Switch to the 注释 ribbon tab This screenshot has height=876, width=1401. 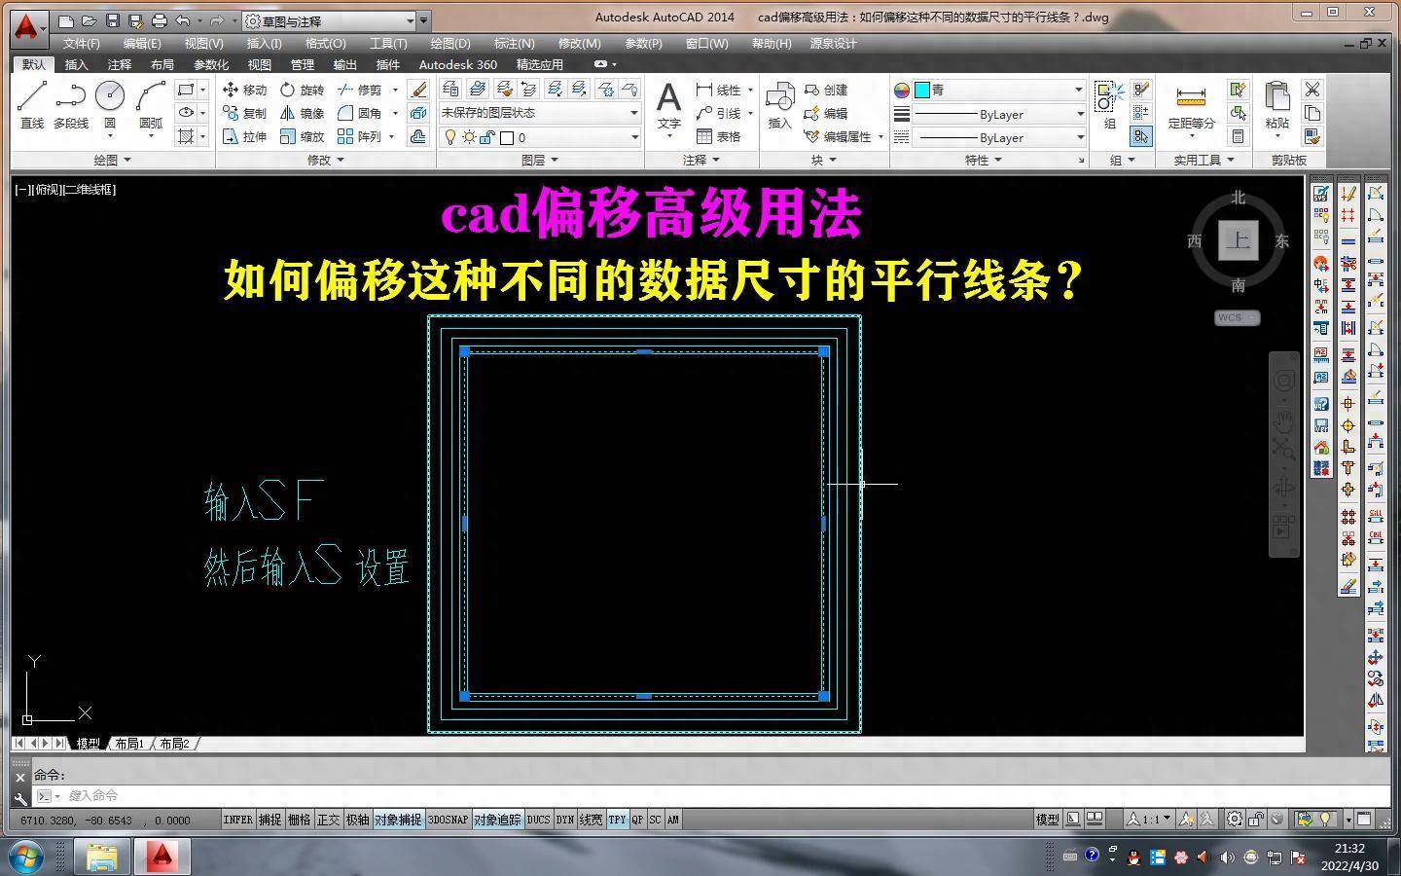coord(119,65)
